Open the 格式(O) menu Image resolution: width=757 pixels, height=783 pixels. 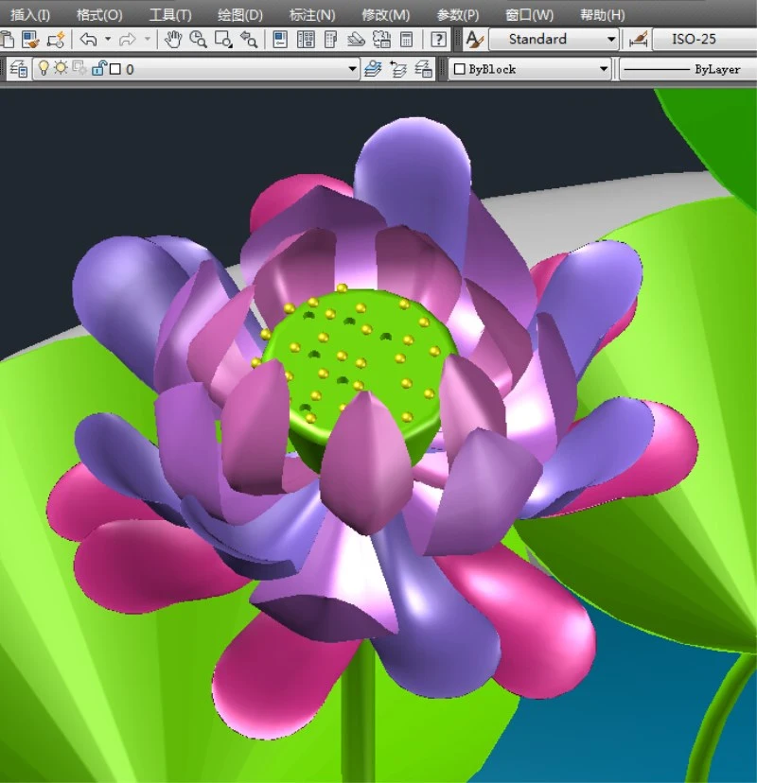click(99, 15)
